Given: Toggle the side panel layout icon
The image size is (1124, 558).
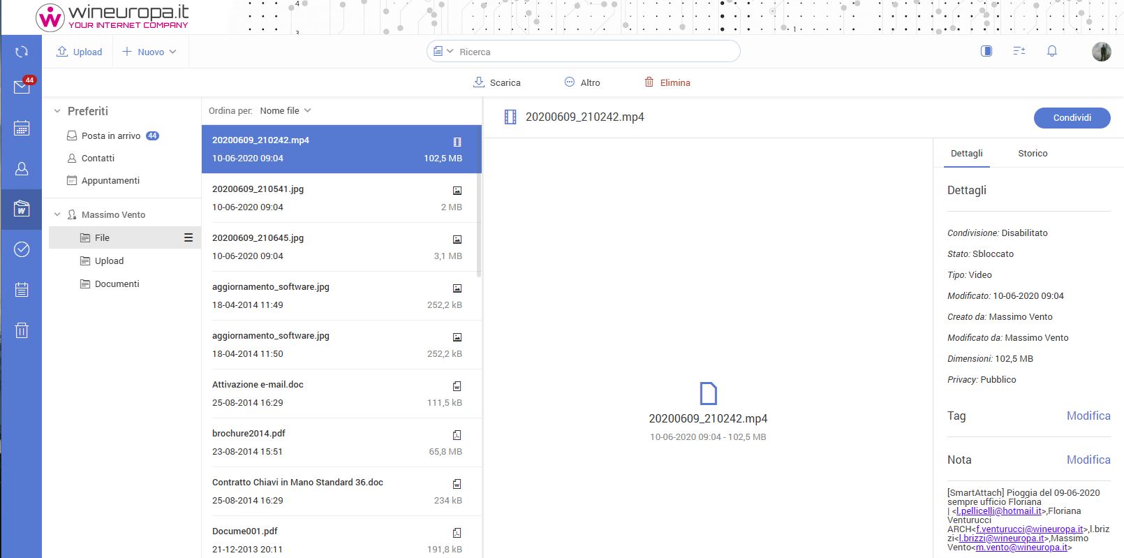Looking at the screenshot, I should pos(986,51).
